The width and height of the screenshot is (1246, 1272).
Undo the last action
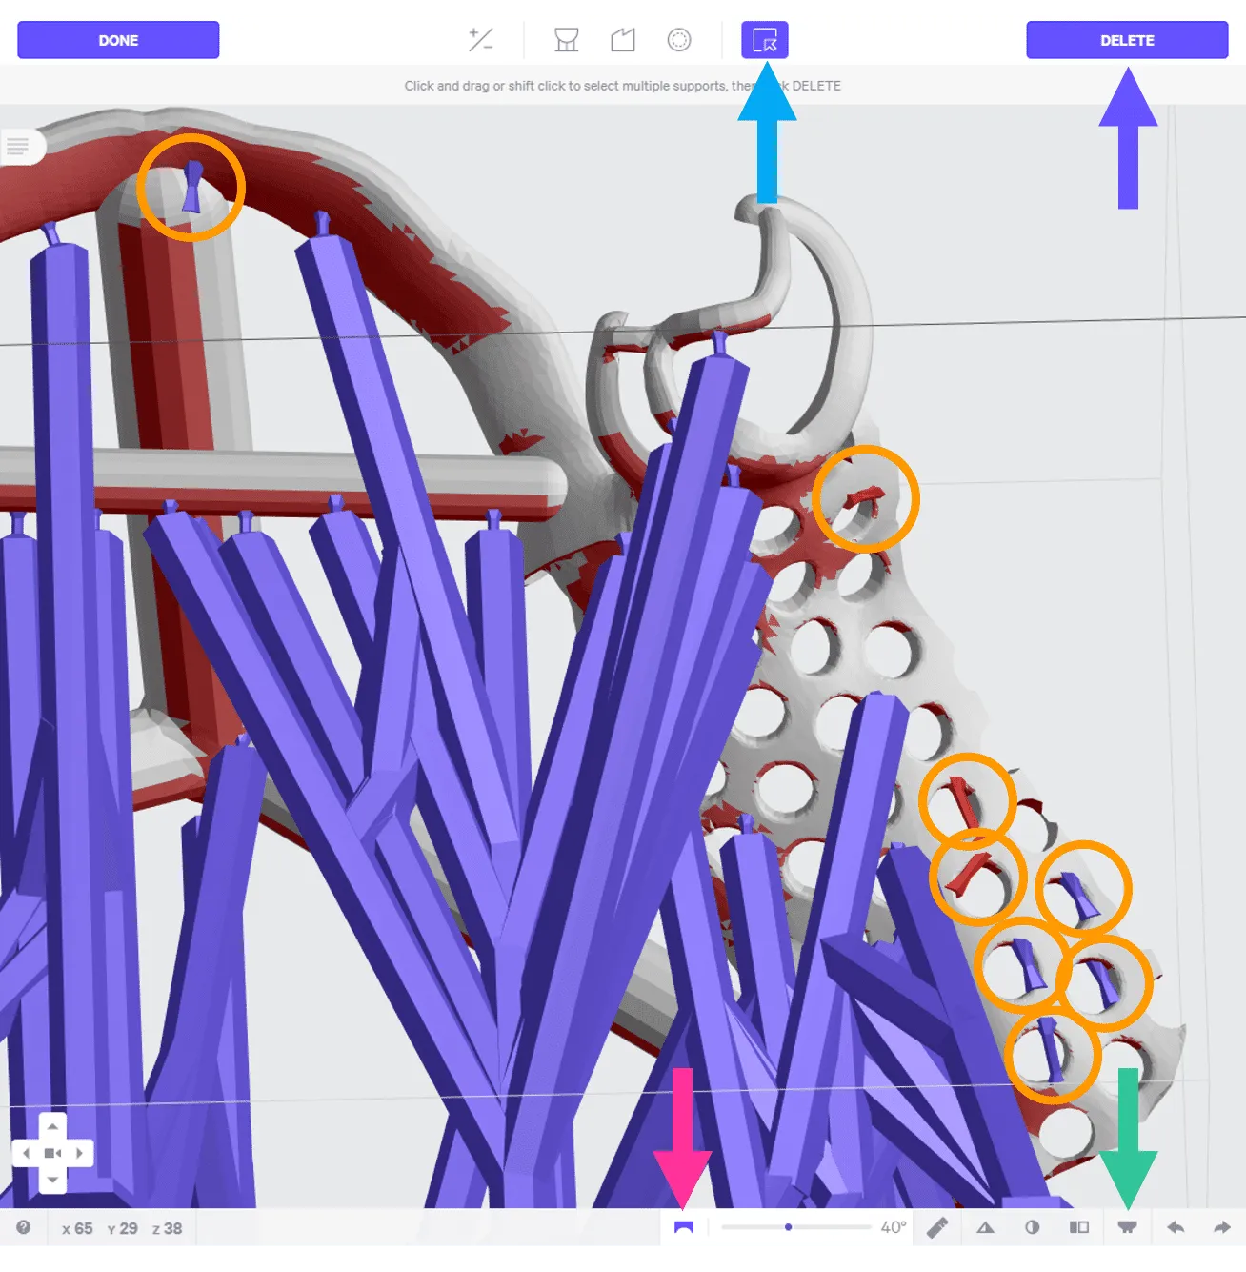tap(1176, 1227)
